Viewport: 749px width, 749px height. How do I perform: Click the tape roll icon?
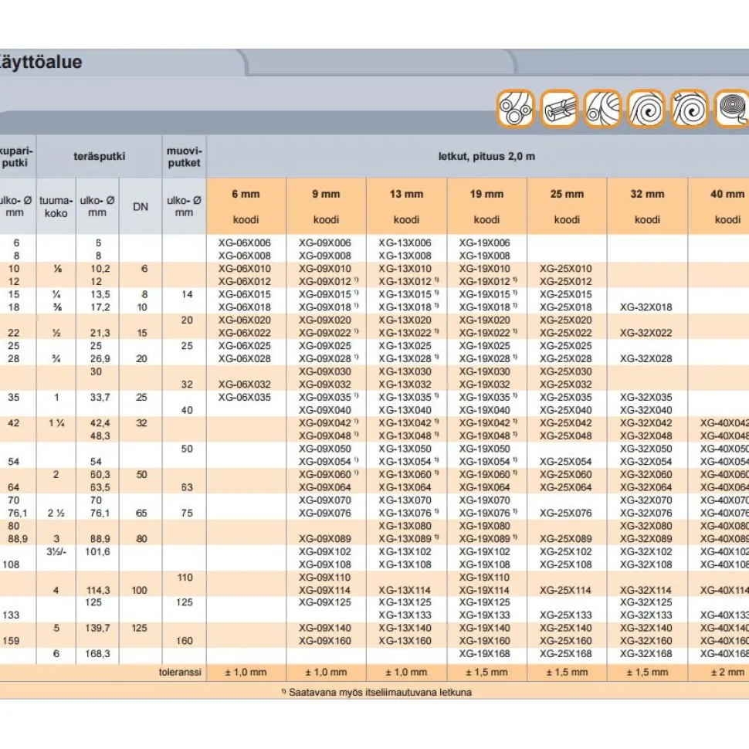tap(732, 108)
